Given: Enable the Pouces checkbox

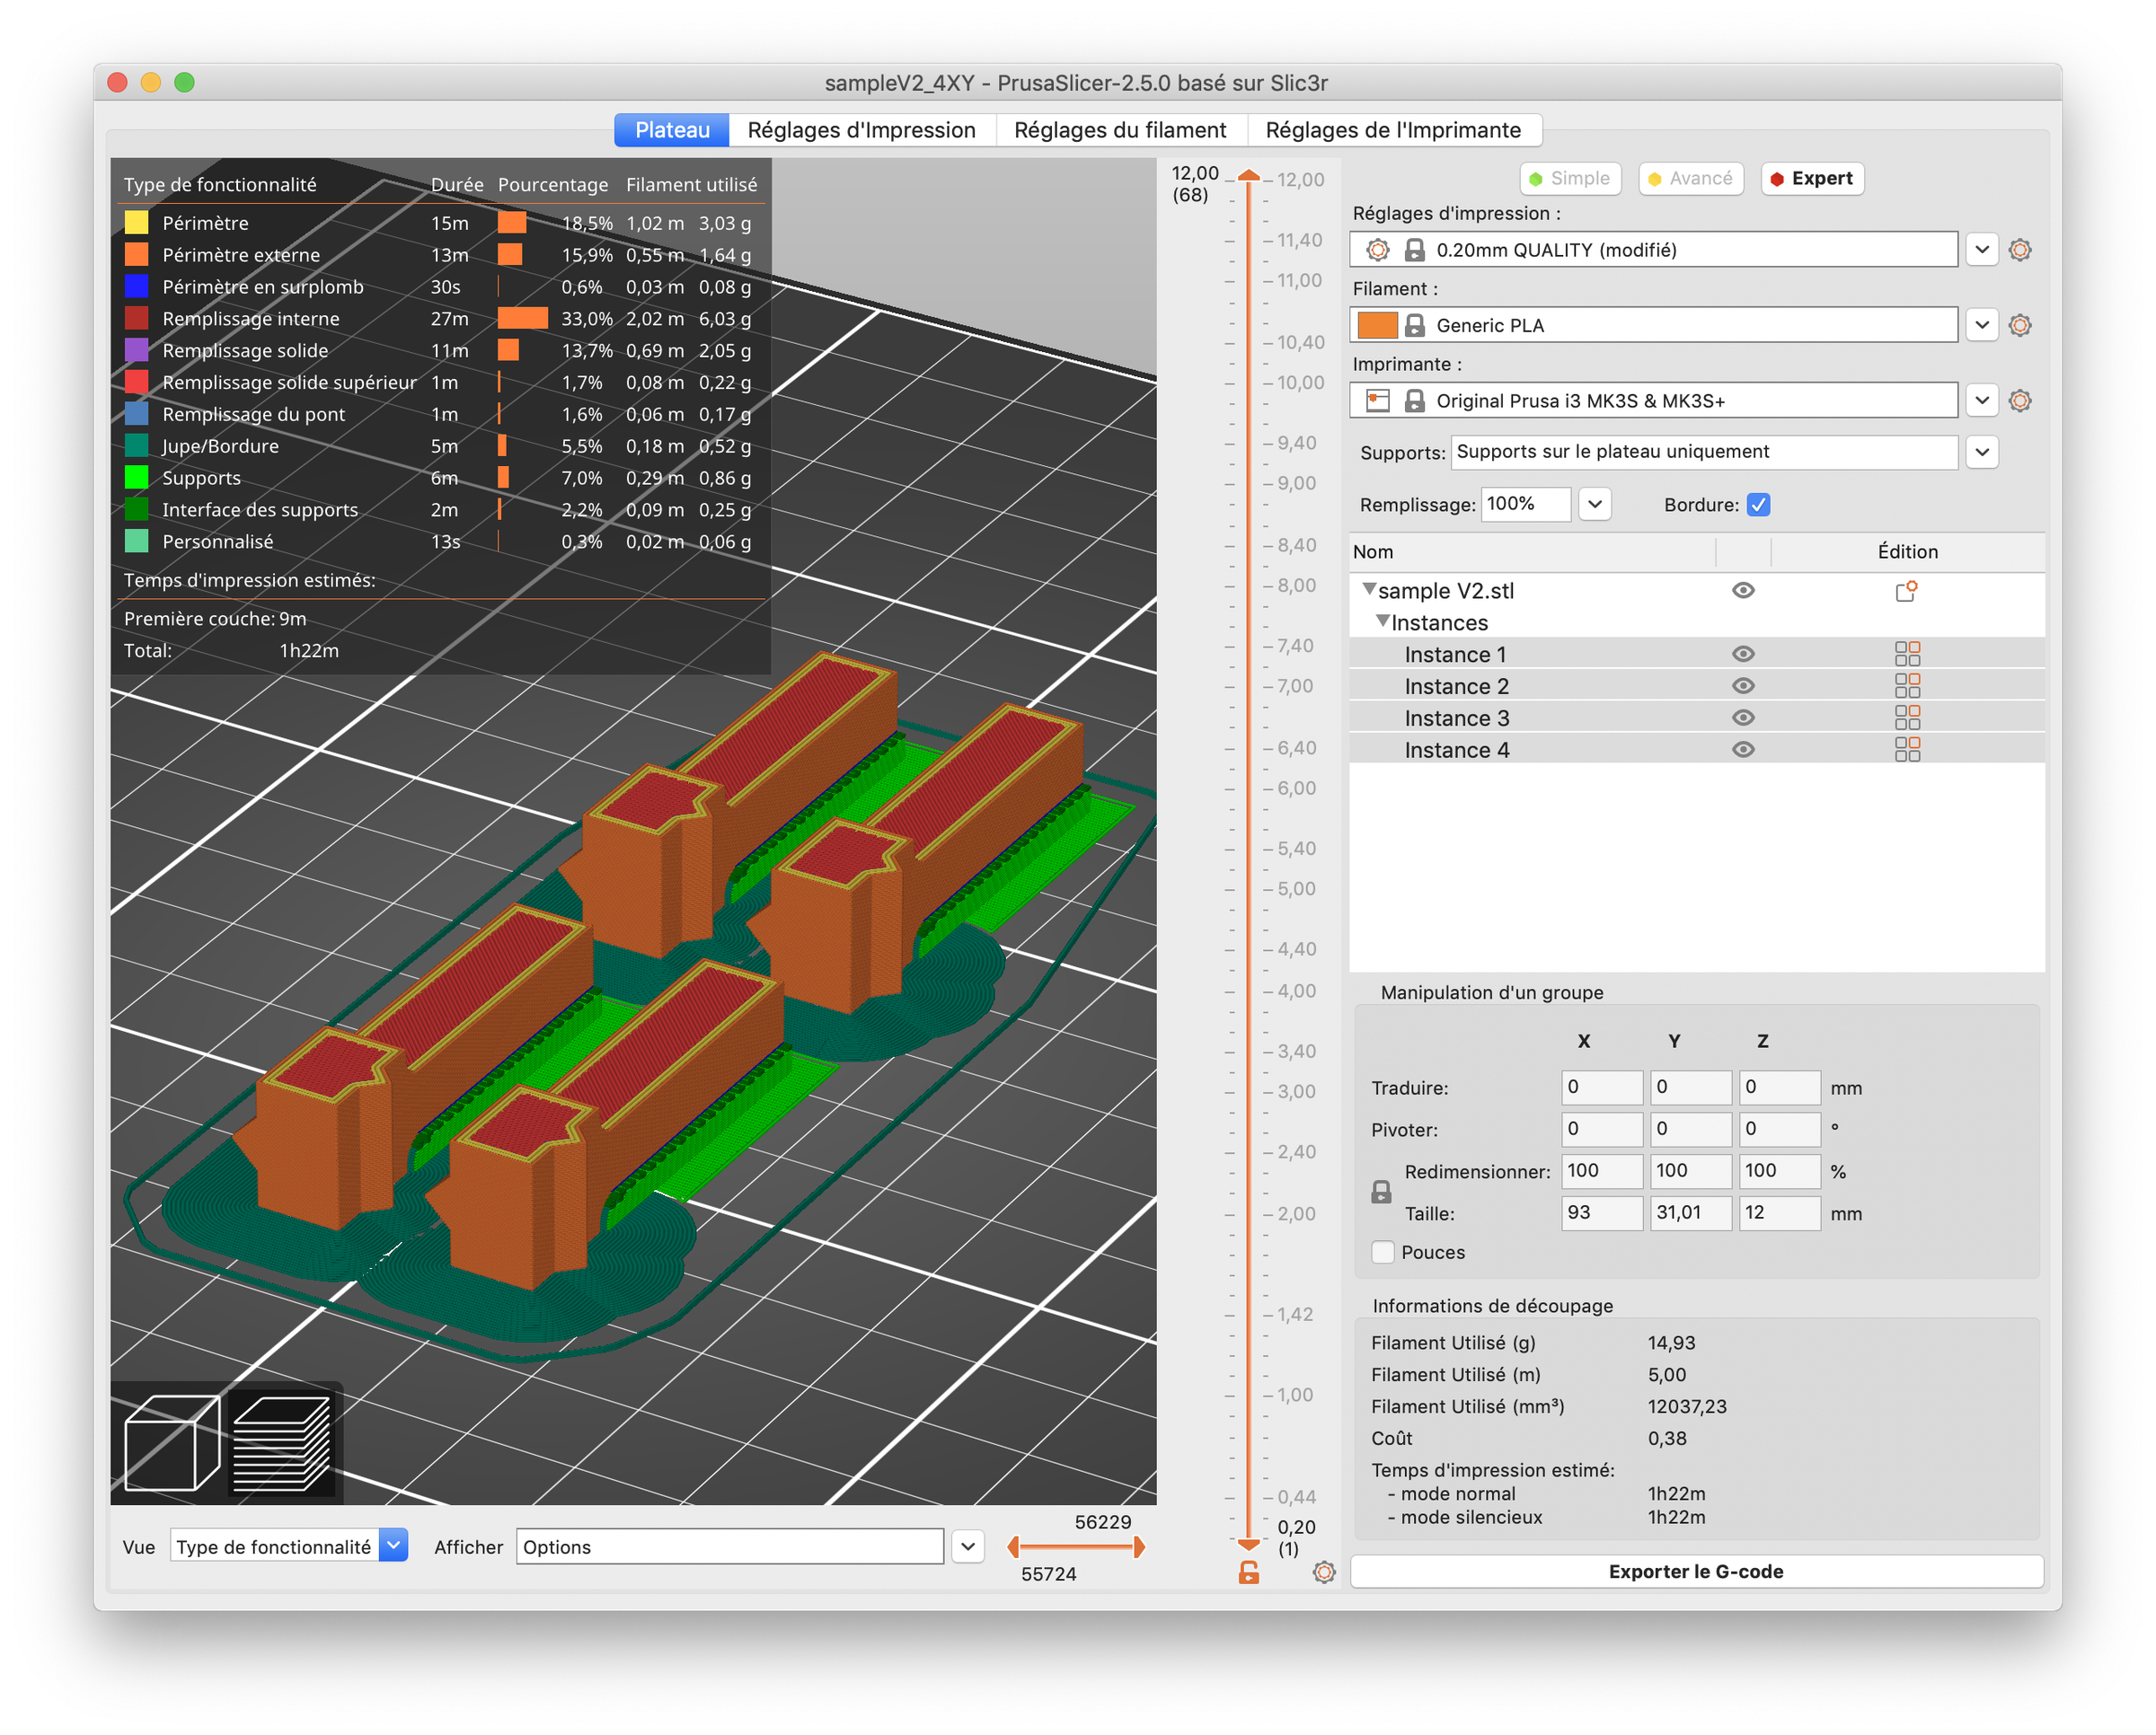Looking at the screenshot, I should tap(1383, 1251).
